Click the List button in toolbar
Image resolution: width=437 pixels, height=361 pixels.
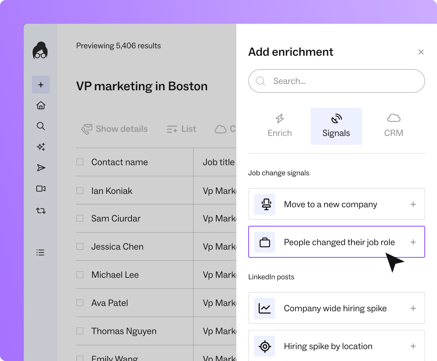coord(181,129)
